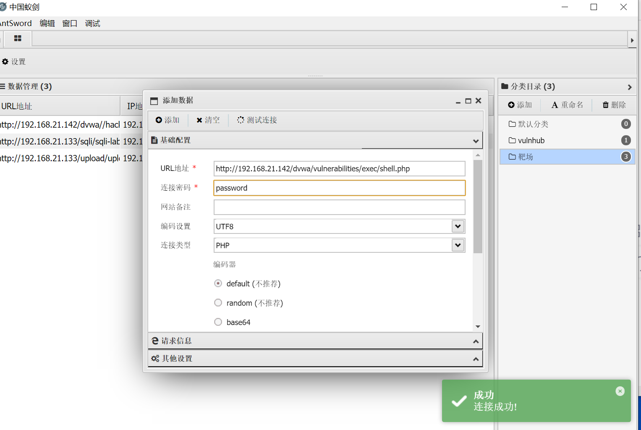Select the random encoder radio button
641x430 pixels.
(x=218, y=303)
